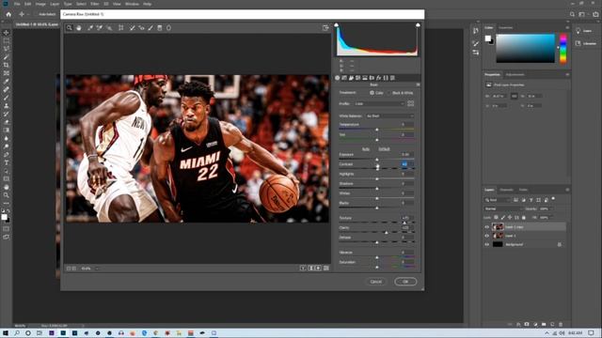
Task: Select the Move tool in Photoshop toolbar
Action: pos(7,33)
